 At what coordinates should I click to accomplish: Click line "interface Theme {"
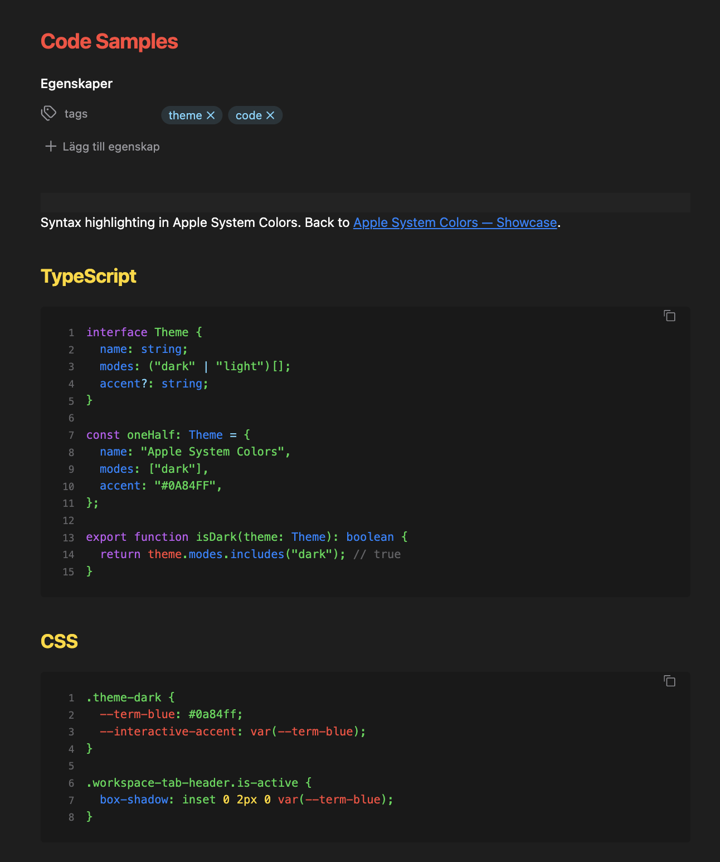(144, 332)
